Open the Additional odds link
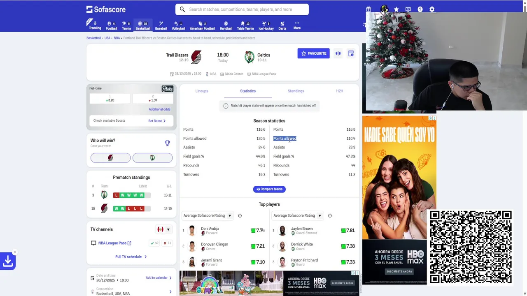Screen dimensions: 527x296 point(159,109)
